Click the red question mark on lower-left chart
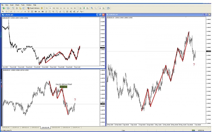 point(75,100)
